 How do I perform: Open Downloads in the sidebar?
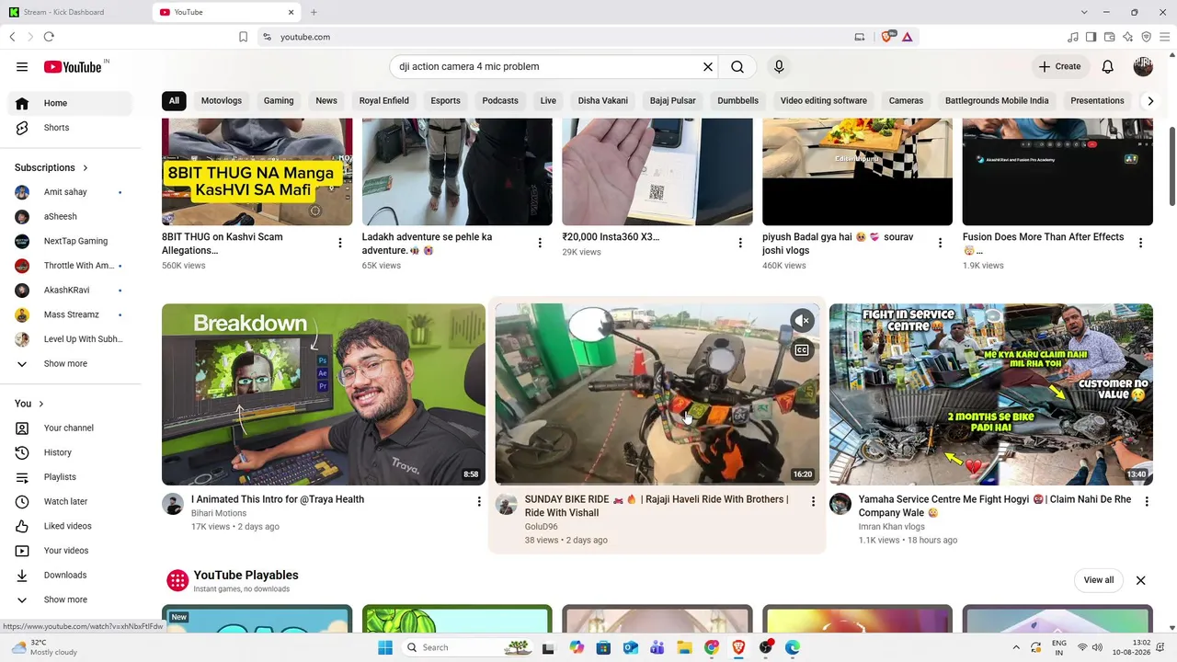pos(70,575)
